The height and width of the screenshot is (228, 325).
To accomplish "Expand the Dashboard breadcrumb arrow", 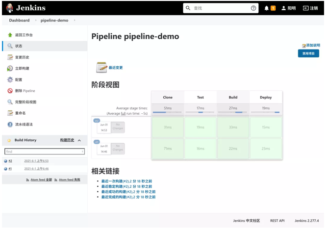I will coord(35,21).
